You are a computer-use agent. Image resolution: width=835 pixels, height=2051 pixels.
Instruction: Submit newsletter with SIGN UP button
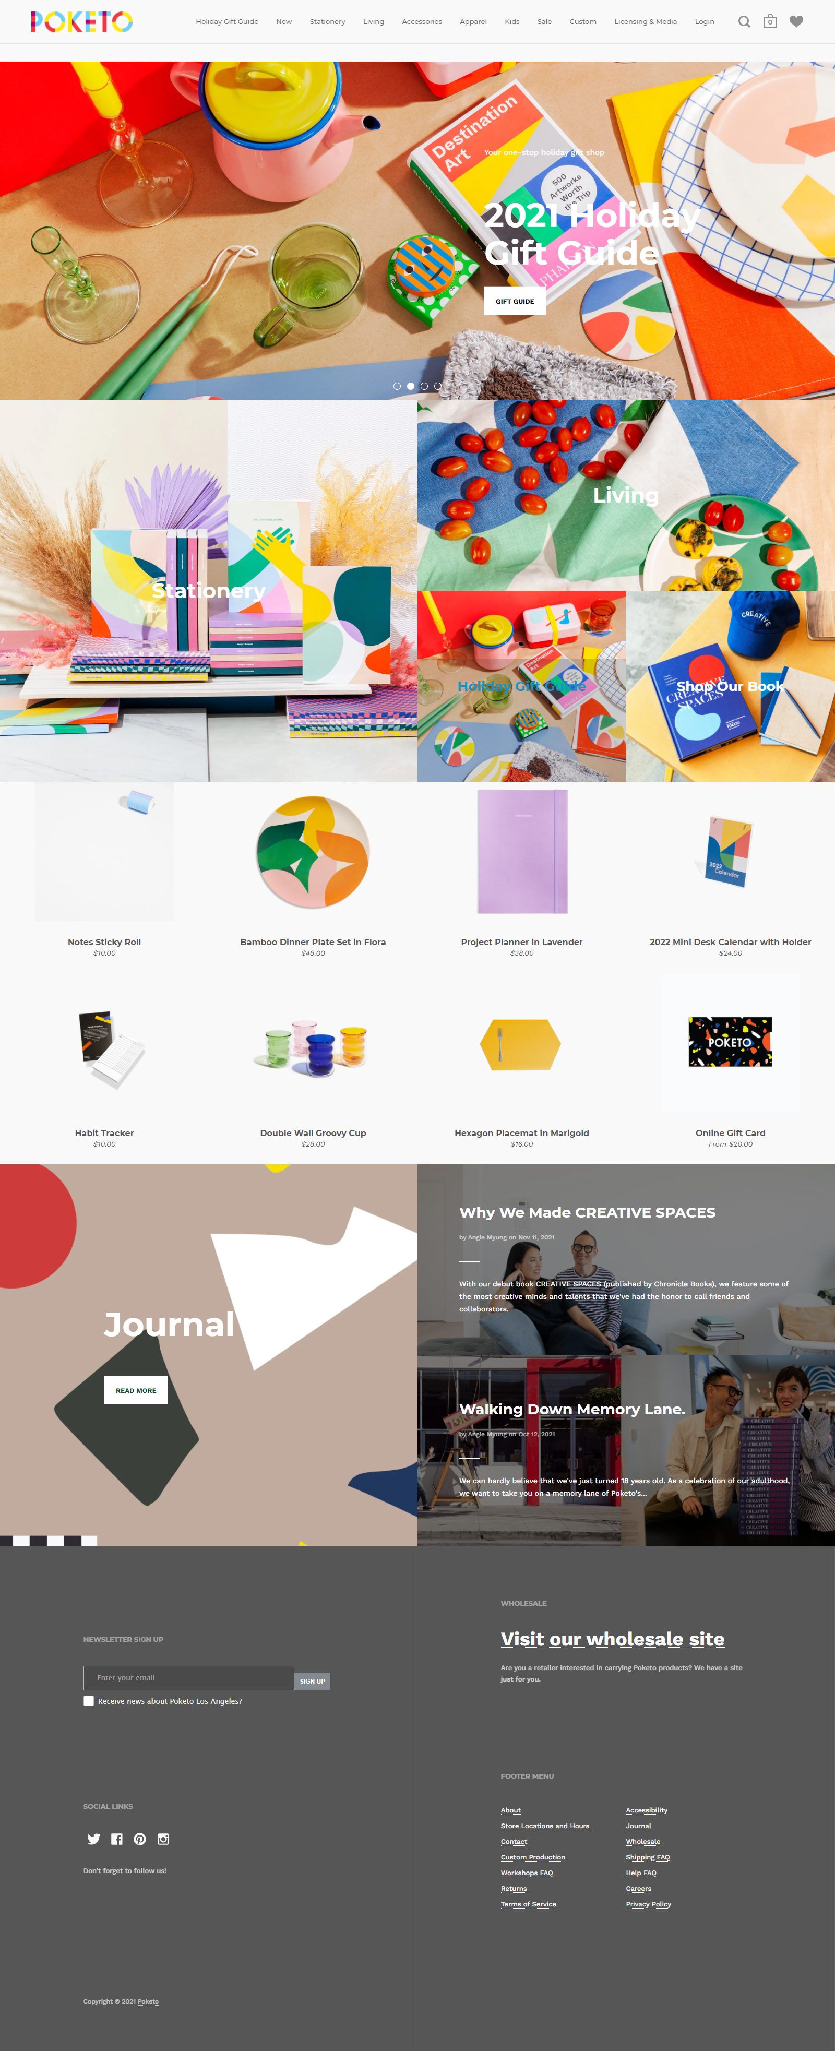click(x=312, y=1681)
